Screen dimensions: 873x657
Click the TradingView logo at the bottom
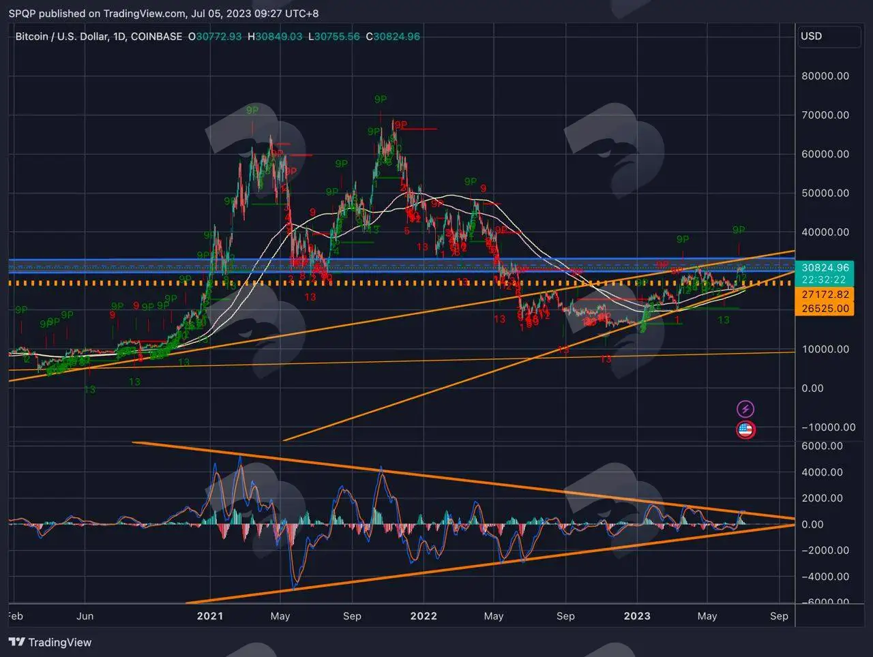[50, 642]
